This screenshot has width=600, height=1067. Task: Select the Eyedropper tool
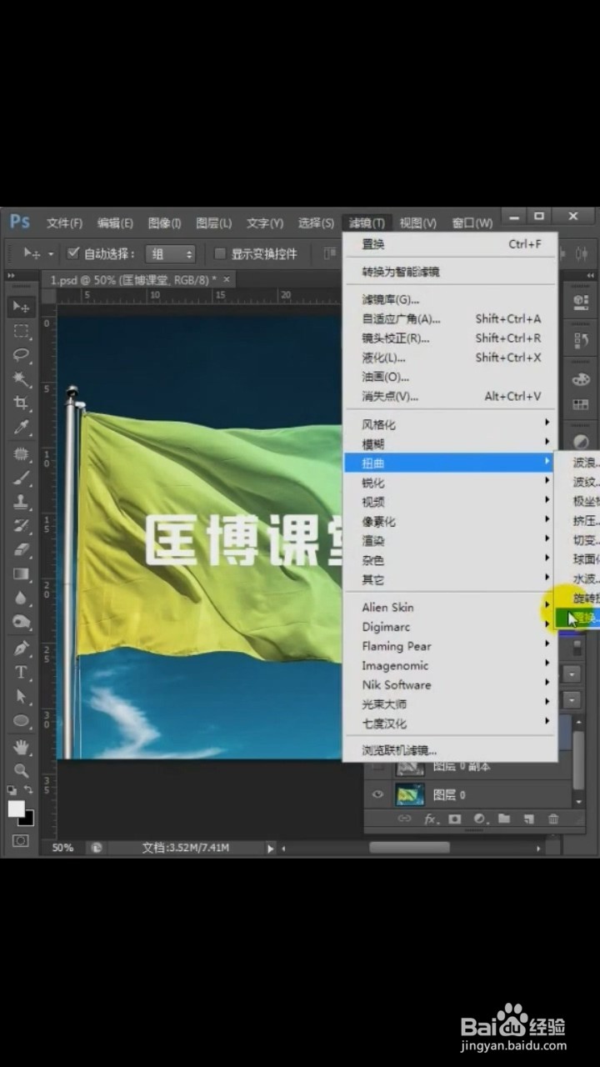tap(22, 428)
